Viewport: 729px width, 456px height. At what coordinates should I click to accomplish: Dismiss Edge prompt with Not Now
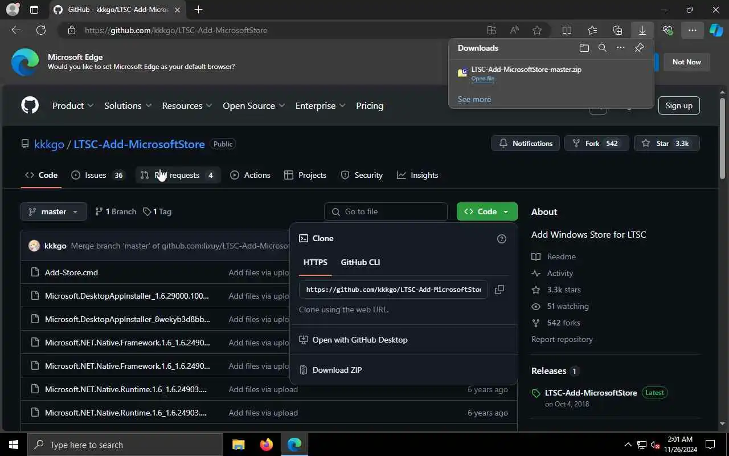pos(686,62)
